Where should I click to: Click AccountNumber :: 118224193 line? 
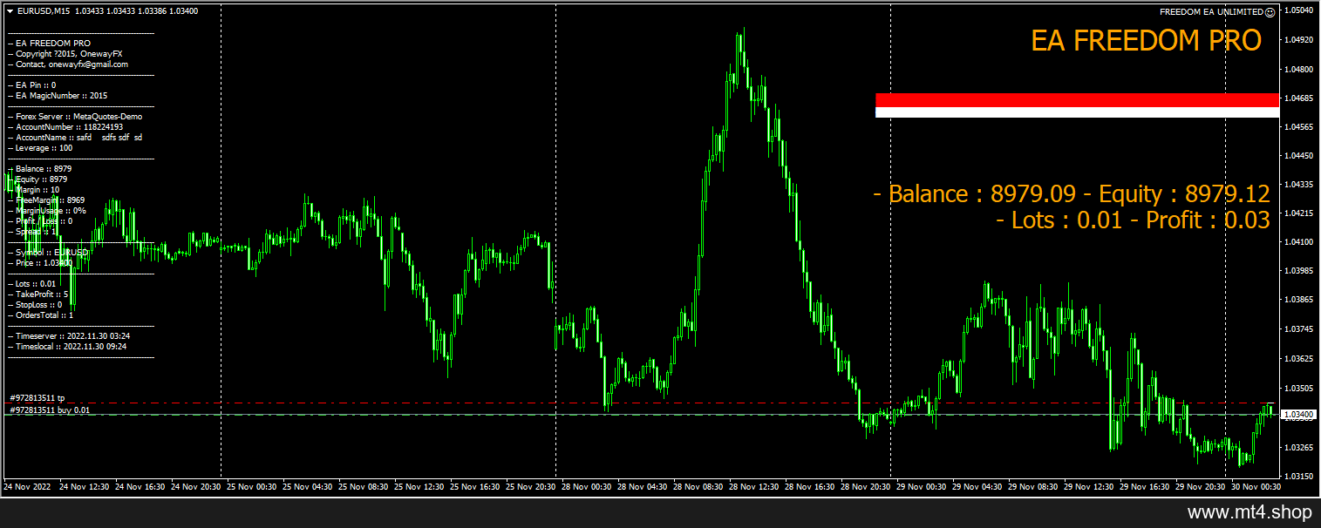(65, 127)
